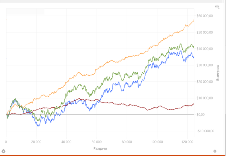The image size is (226, 156).
Task: Click the zoom out magnifier icon
Action: (x=217, y=7)
